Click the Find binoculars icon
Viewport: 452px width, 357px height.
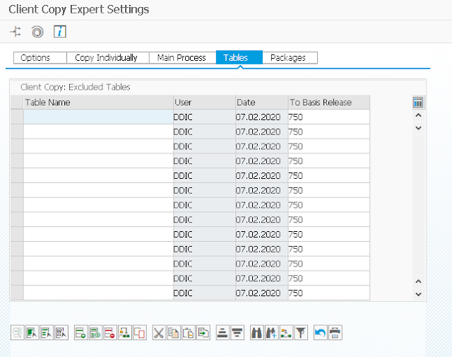pyautogui.click(x=257, y=333)
